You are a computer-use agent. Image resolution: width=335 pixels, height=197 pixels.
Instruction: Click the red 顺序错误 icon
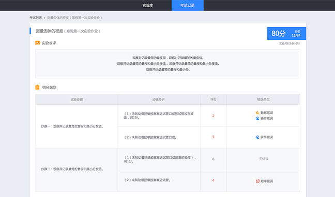pos(257,181)
